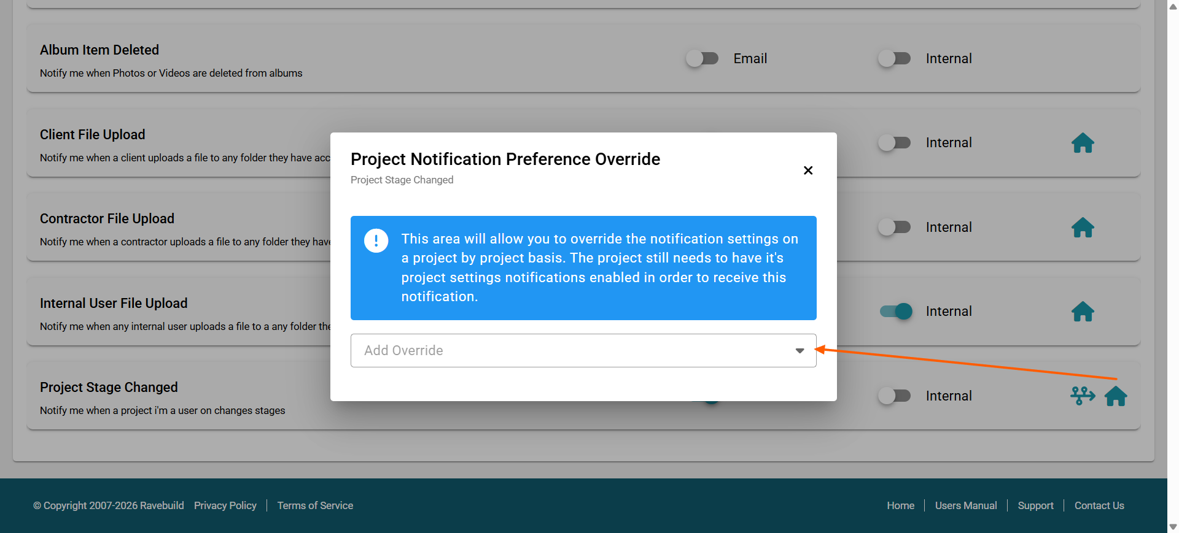Toggle Email notifications for Album Item Deleted
Viewport: 1179px width, 533px height.
pyautogui.click(x=702, y=58)
